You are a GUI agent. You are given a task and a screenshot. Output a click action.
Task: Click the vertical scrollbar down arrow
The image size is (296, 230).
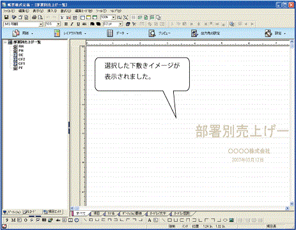pyautogui.click(x=292, y=204)
